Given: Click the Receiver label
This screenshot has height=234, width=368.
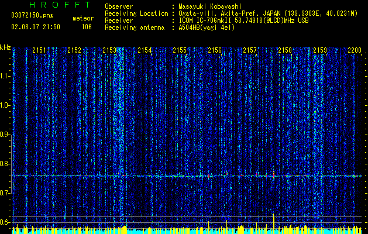Looking at the screenshot, I should (x=119, y=20).
